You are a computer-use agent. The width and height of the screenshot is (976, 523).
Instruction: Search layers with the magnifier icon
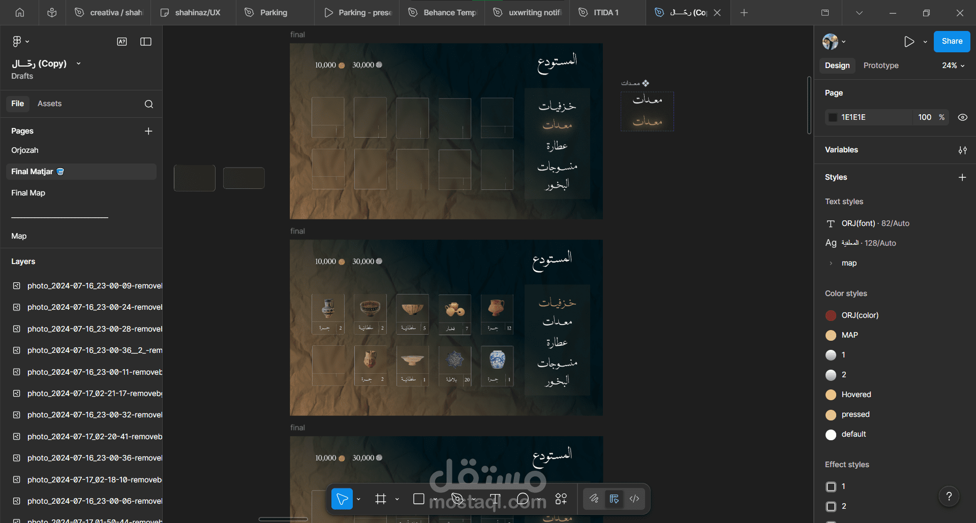click(149, 104)
